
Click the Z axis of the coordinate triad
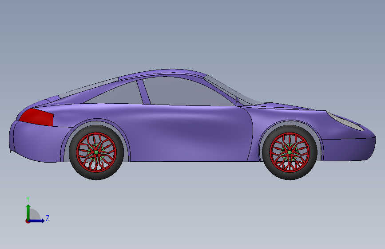click(x=37, y=221)
